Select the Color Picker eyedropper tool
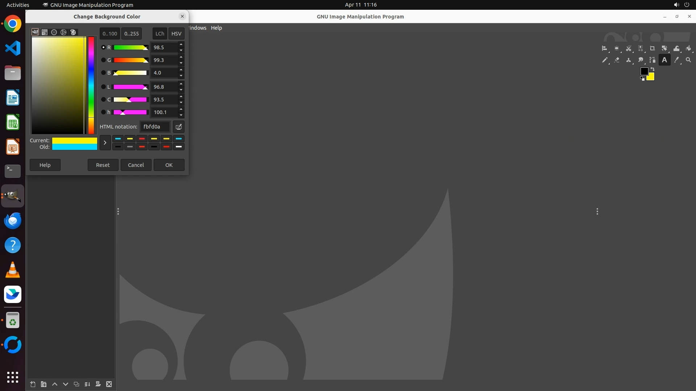The width and height of the screenshot is (696, 391). (676, 60)
